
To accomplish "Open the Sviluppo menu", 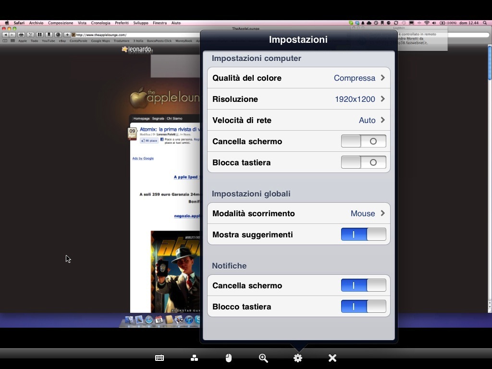I will click(141, 23).
